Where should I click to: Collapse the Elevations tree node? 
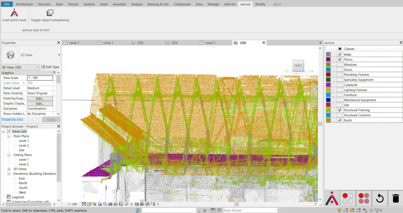point(9,174)
